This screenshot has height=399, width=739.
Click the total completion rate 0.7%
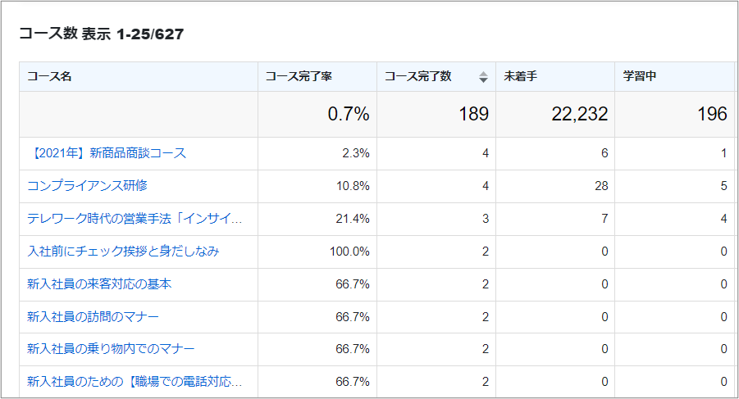point(349,114)
